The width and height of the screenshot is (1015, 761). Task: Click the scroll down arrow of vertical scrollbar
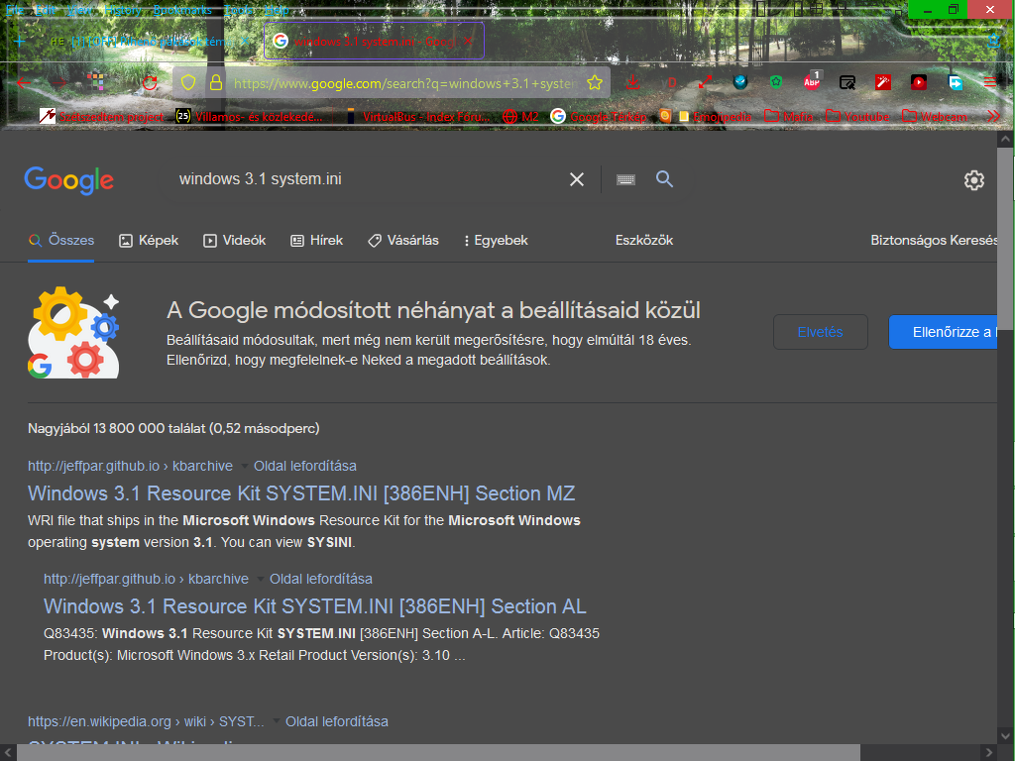tap(1005, 736)
